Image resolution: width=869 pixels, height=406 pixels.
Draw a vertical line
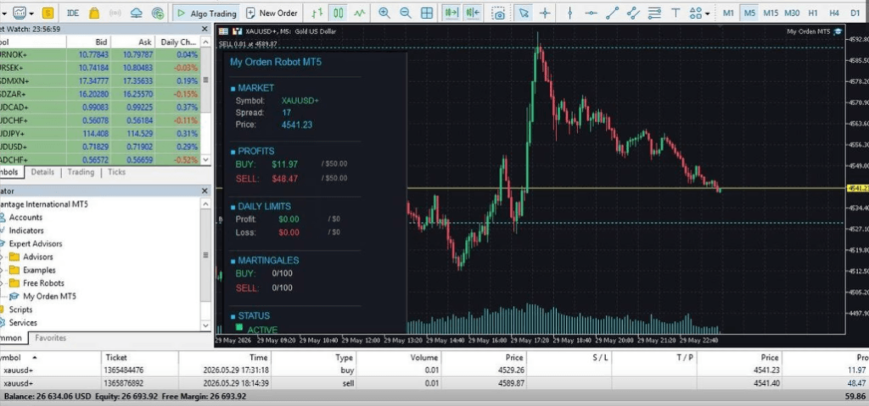(x=570, y=12)
